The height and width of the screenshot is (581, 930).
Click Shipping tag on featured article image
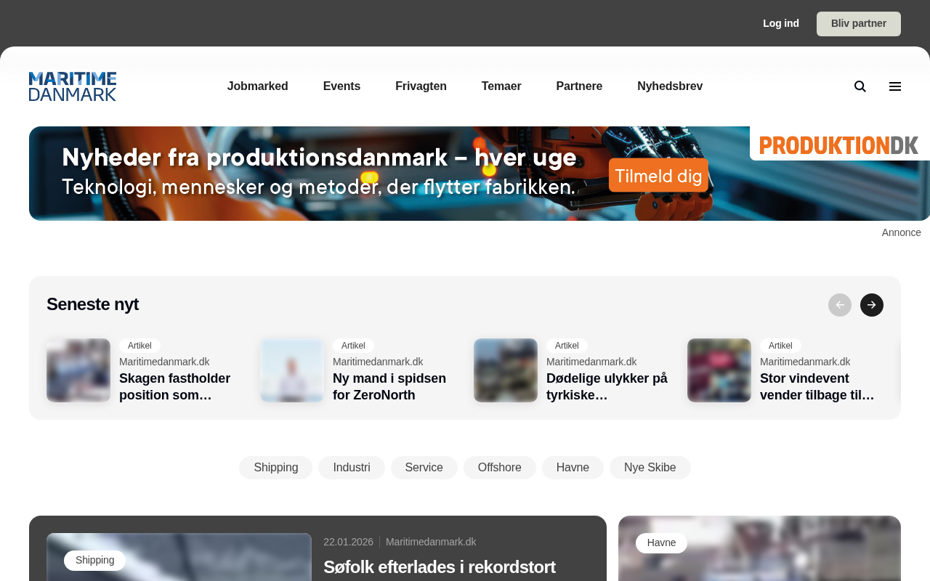point(95,561)
